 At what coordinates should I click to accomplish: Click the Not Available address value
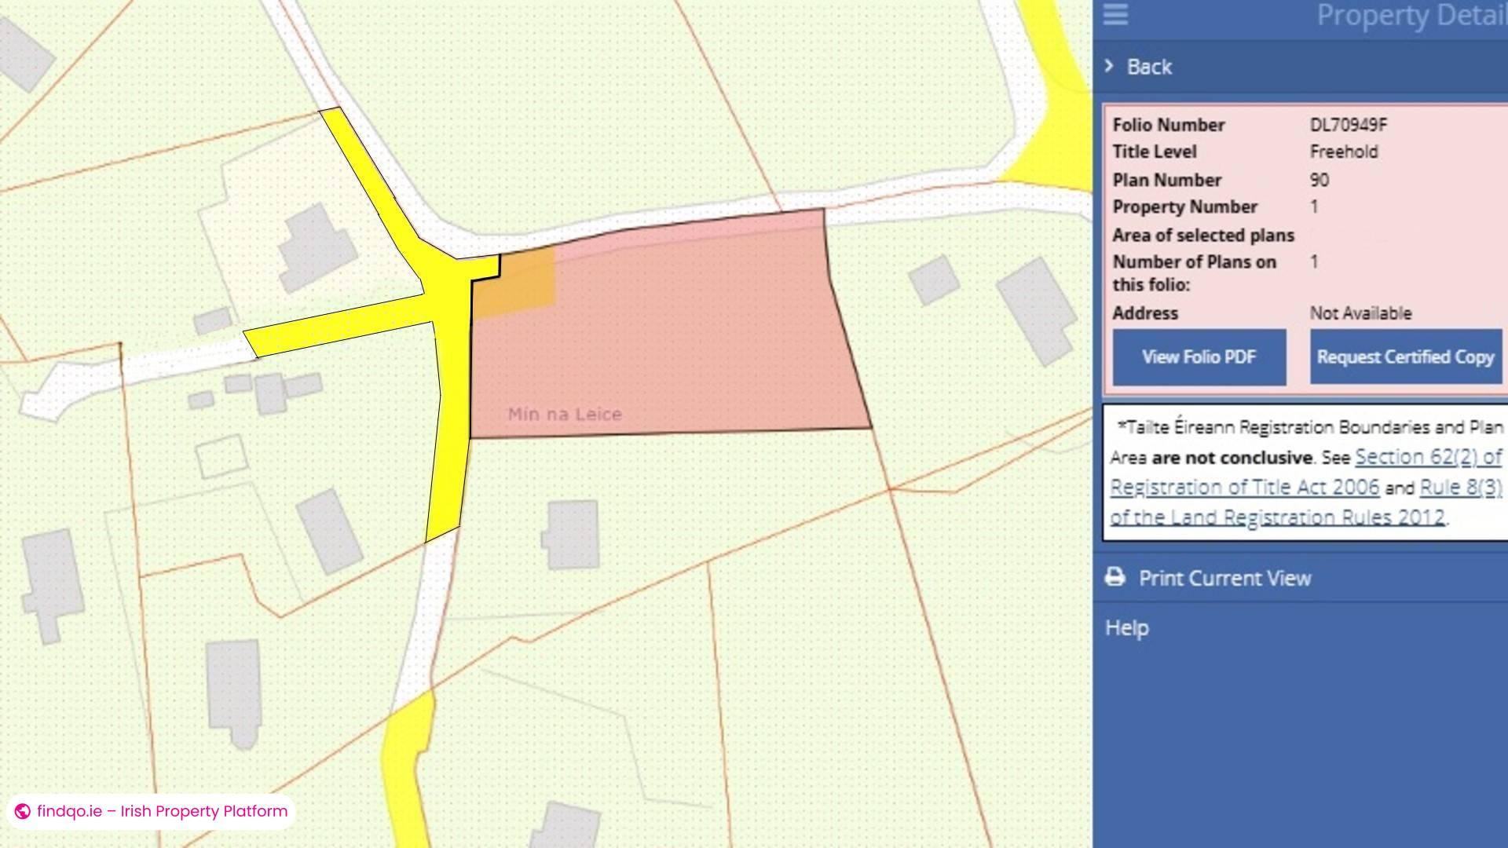coord(1361,313)
